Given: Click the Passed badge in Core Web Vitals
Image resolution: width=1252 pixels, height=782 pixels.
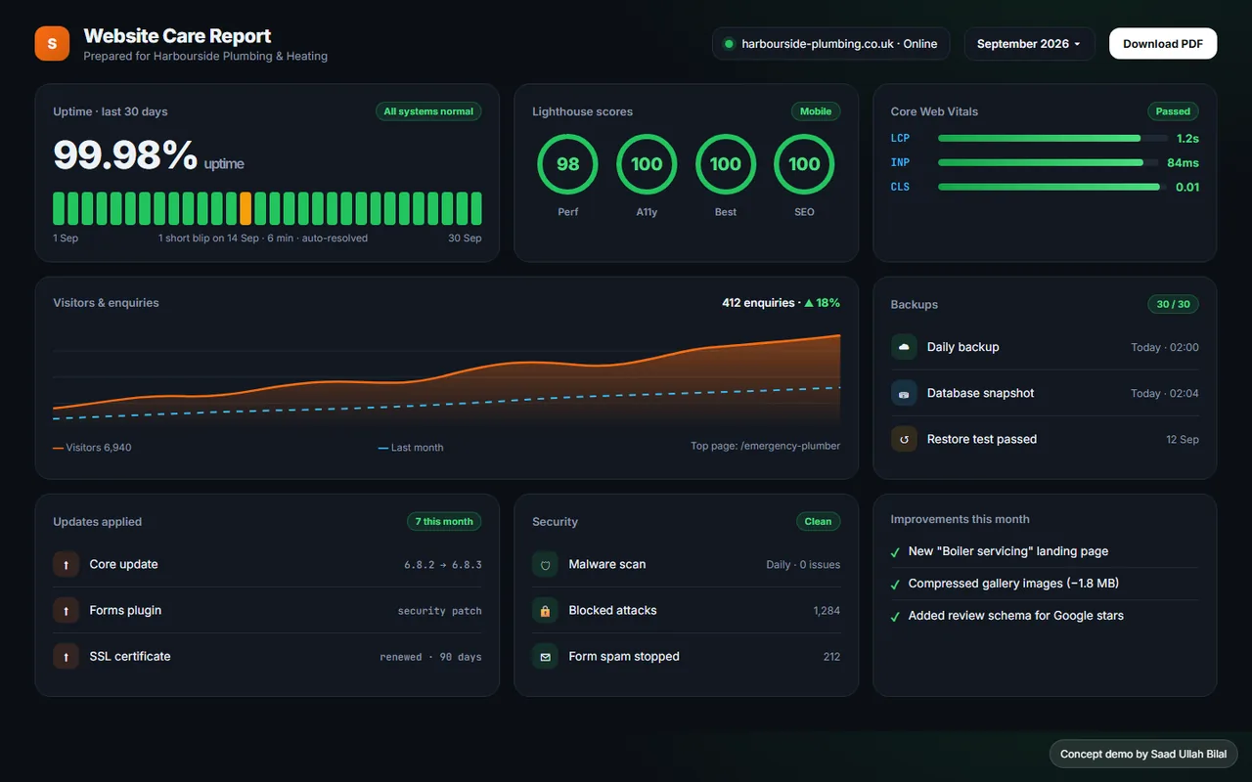Looking at the screenshot, I should pos(1173,111).
